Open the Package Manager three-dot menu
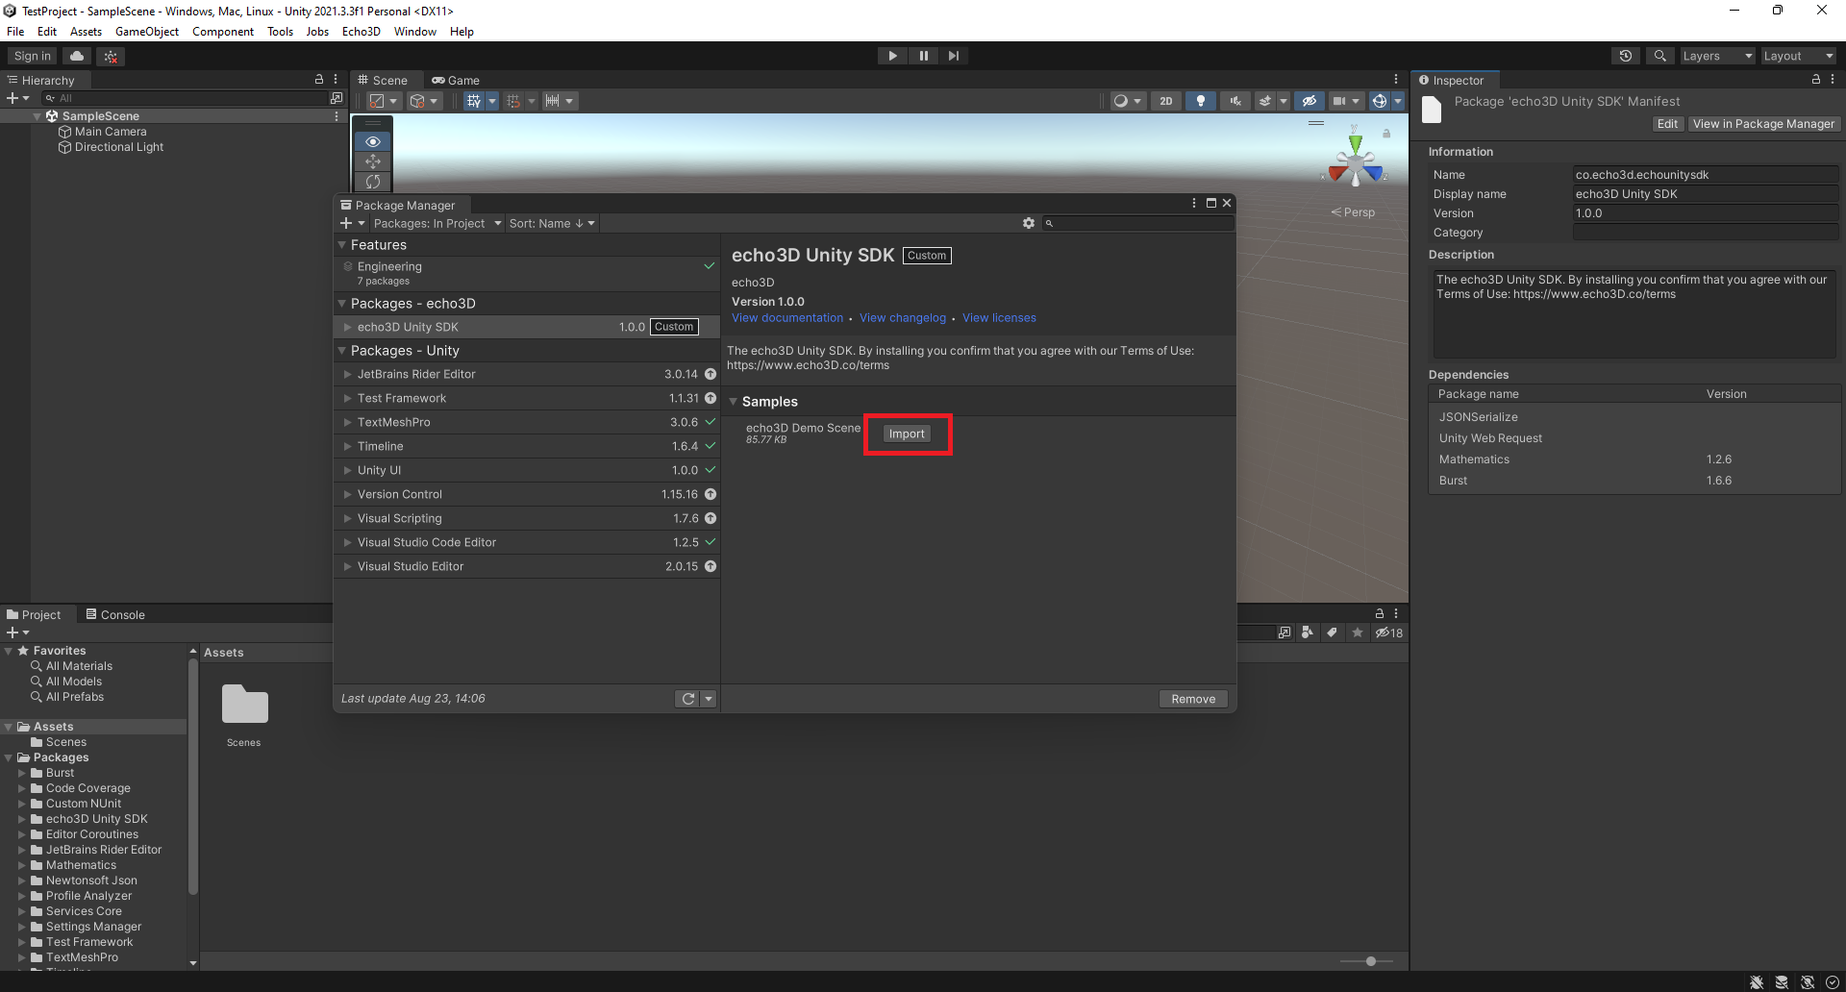This screenshot has width=1846, height=992. [1194, 203]
